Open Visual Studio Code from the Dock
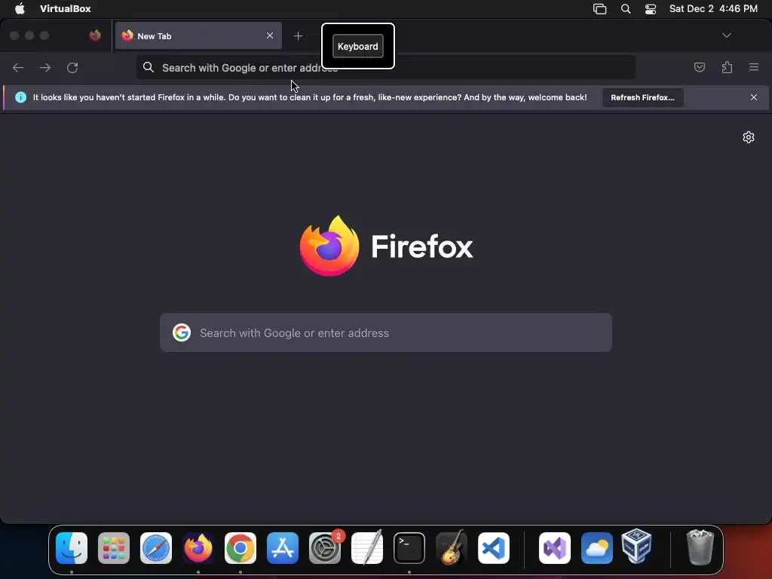 click(x=494, y=548)
